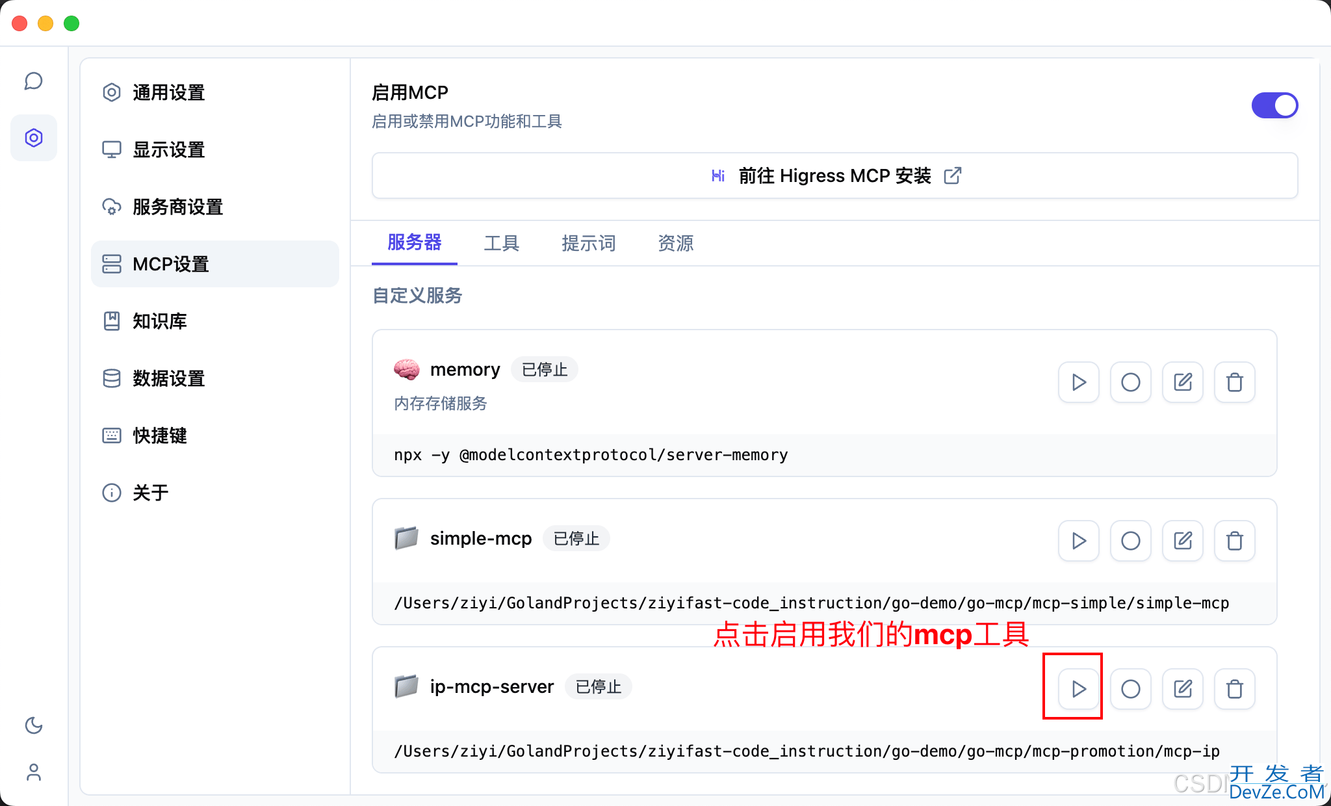Edit the simple-mcp server entry
The image size is (1331, 806).
coord(1183,541)
